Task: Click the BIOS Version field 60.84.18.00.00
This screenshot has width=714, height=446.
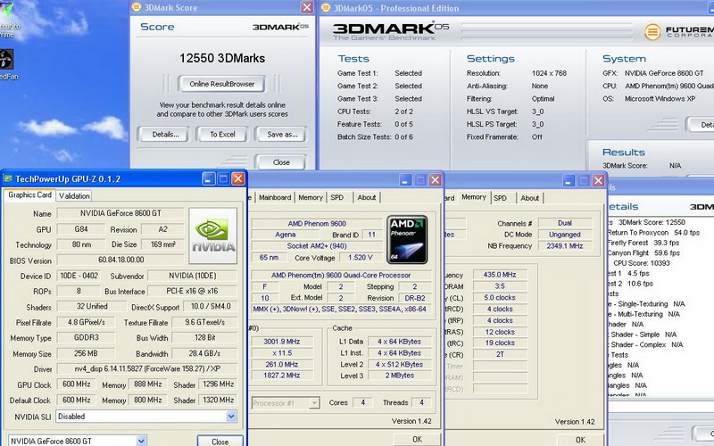Action: 120,260
